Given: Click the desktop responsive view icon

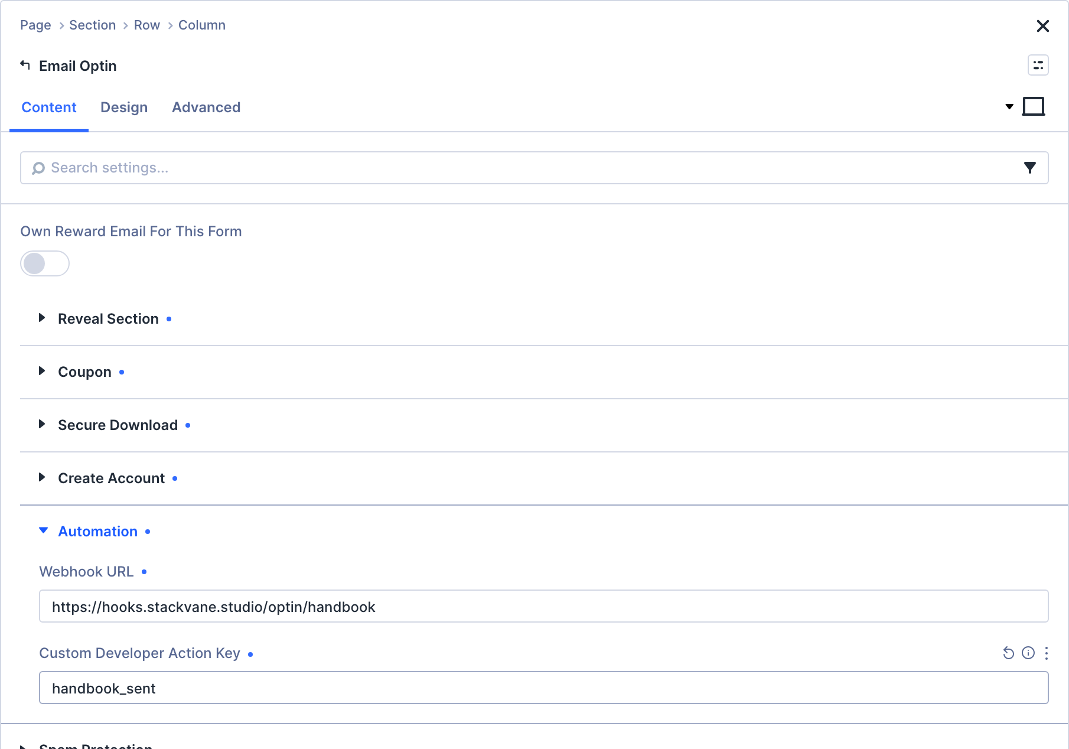Looking at the screenshot, I should 1034,107.
